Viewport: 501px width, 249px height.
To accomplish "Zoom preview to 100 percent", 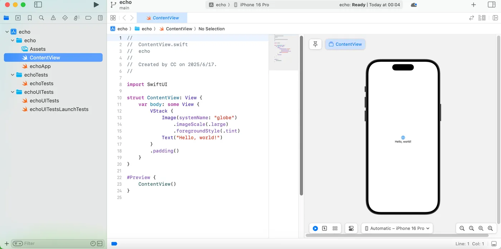I will click(x=472, y=228).
